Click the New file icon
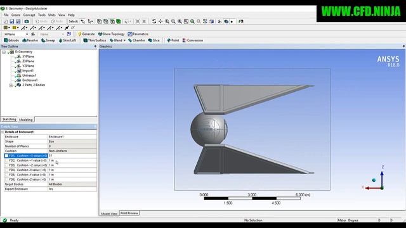 click(x=6, y=22)
